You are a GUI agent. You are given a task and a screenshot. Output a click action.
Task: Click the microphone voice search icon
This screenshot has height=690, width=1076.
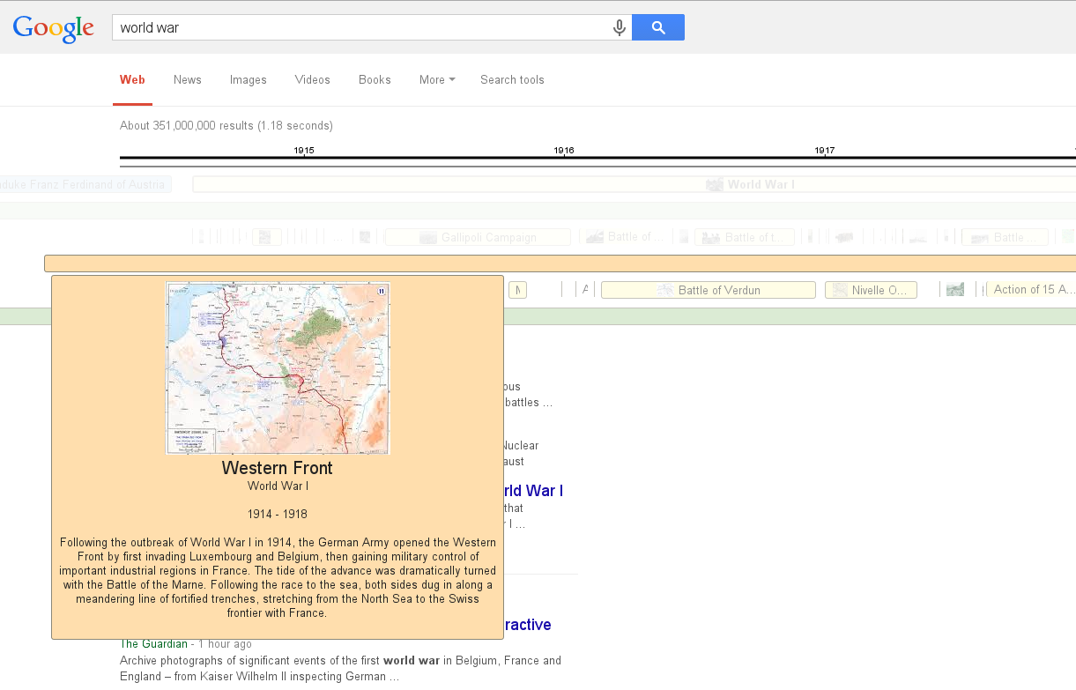pos(620,28)
